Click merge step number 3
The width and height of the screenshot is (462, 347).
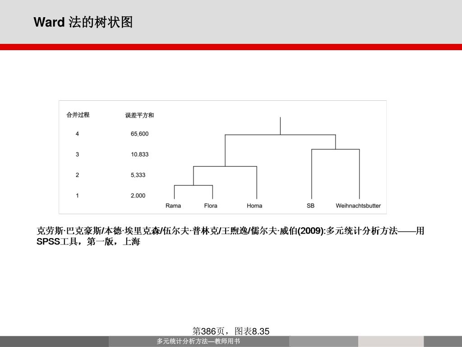pos(77,155)
